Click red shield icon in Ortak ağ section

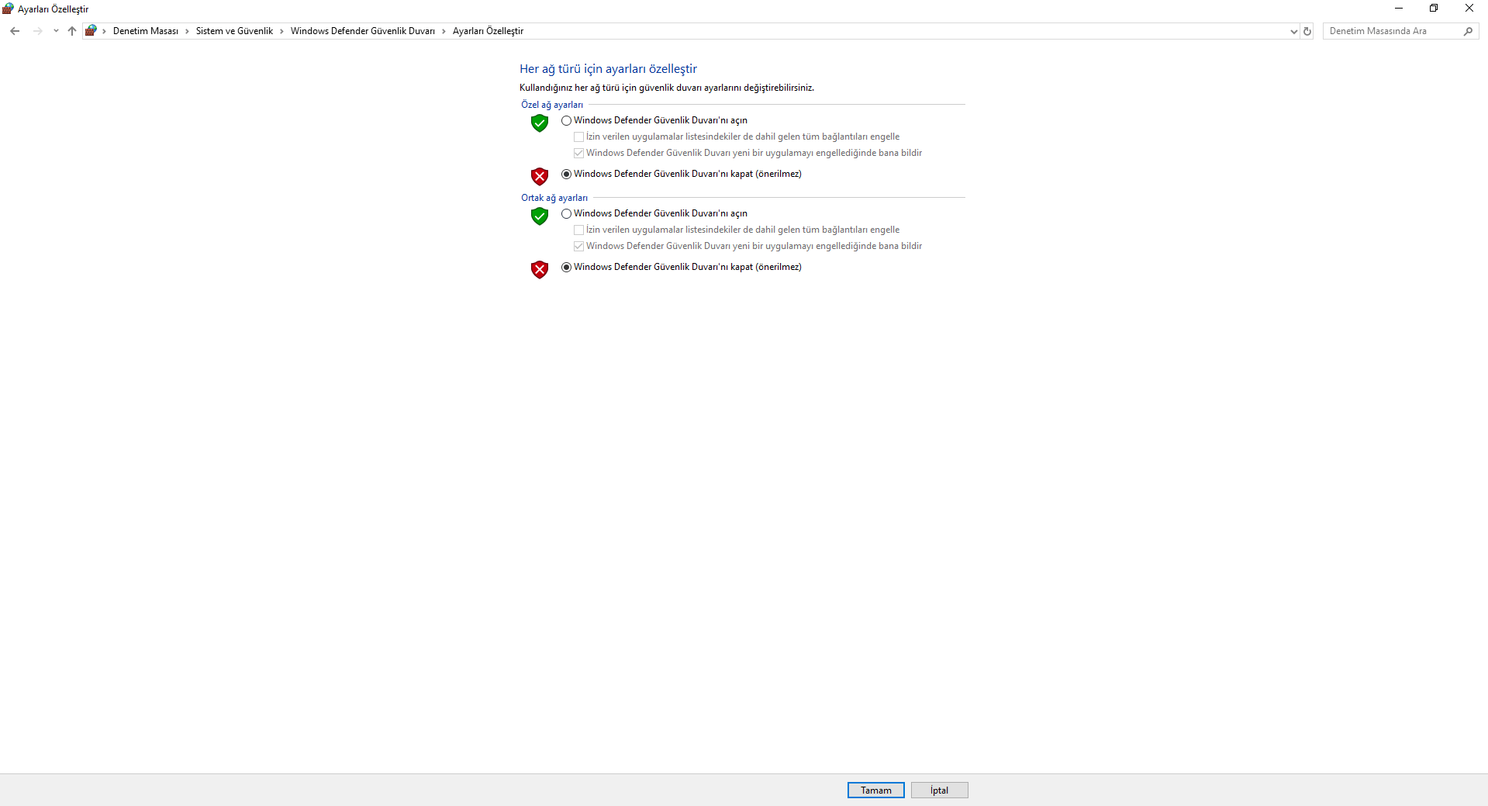pos(540,270)
